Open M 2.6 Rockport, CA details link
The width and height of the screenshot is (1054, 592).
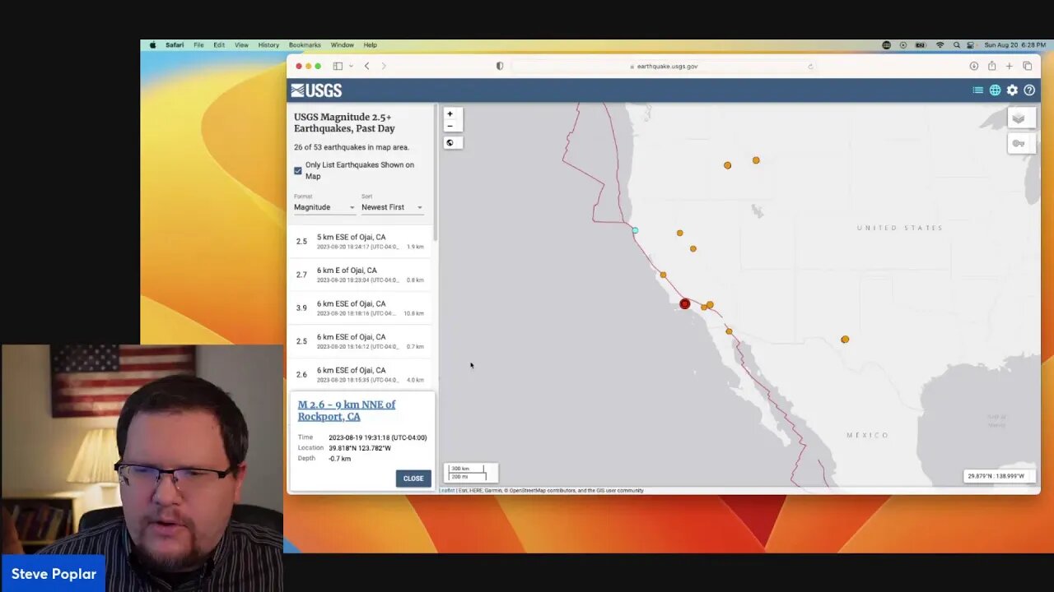347,410
